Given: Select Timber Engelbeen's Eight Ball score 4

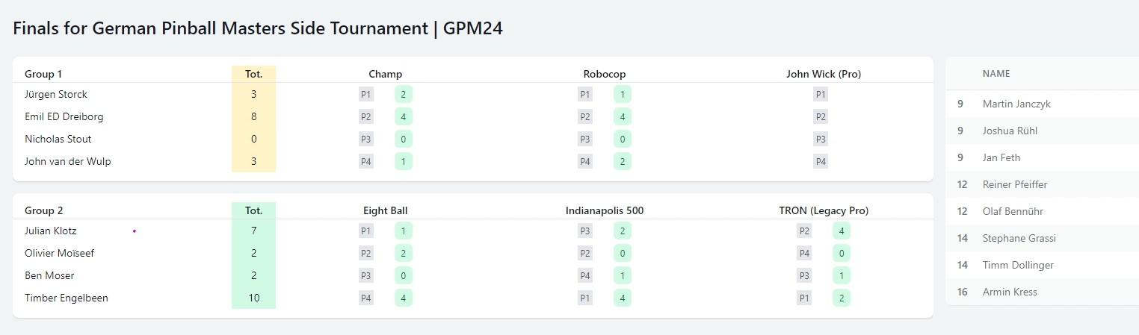Looking at the screenshot, I should coord(404,298).
